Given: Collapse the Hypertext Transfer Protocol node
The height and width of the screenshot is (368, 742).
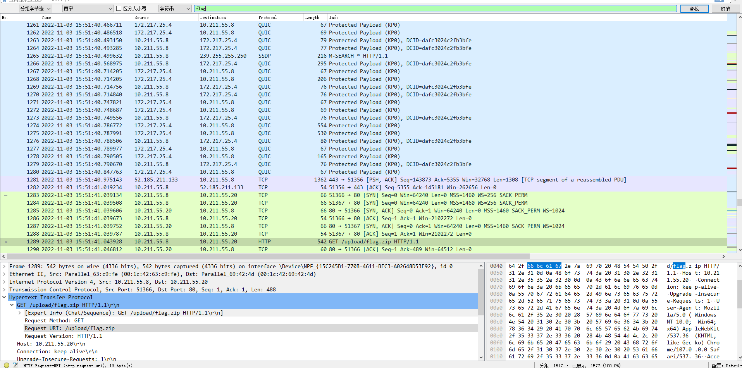Looking at the screenshot, I should (x=4, y=297).
